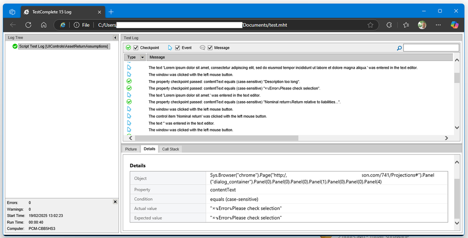Switch to the Picture tab
This screenshot has width=468, height=238.
131,149
